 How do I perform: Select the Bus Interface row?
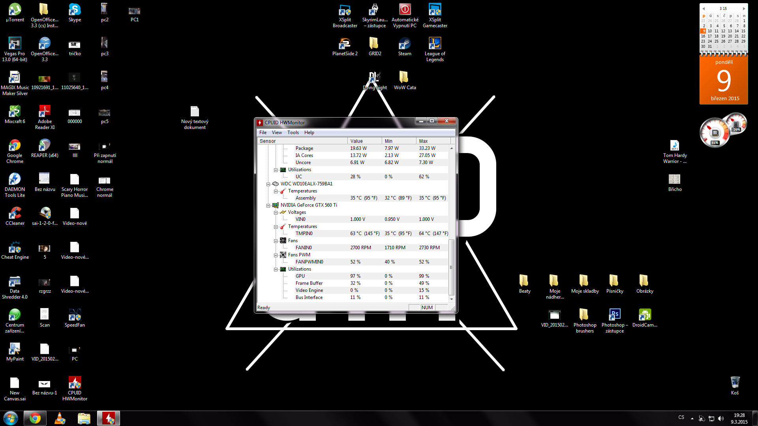click(353, 297)
